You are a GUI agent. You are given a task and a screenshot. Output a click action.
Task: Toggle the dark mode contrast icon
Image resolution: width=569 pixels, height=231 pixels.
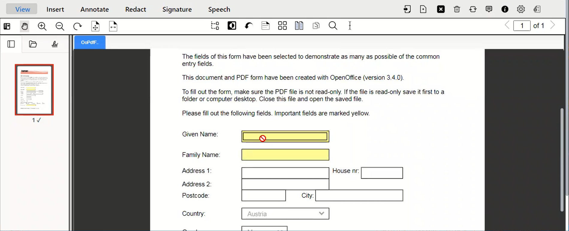[x=232, y=26]
